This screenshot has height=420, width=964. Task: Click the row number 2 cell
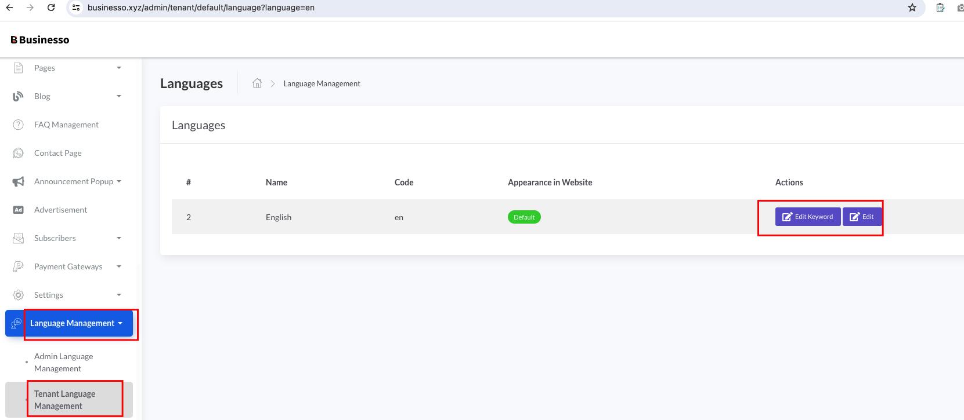coord(189,217)
